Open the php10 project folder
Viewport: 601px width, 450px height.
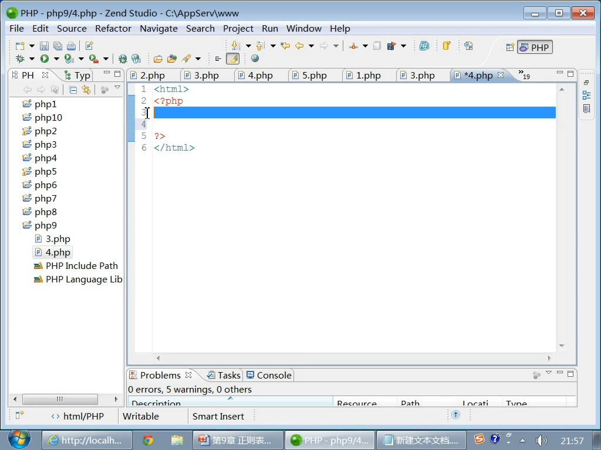tap(48, 117)
